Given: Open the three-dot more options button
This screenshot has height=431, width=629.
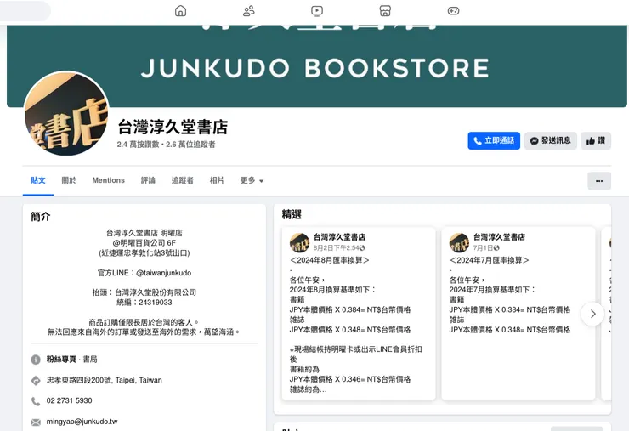Looking at the screenshot, I should [599, 181].
